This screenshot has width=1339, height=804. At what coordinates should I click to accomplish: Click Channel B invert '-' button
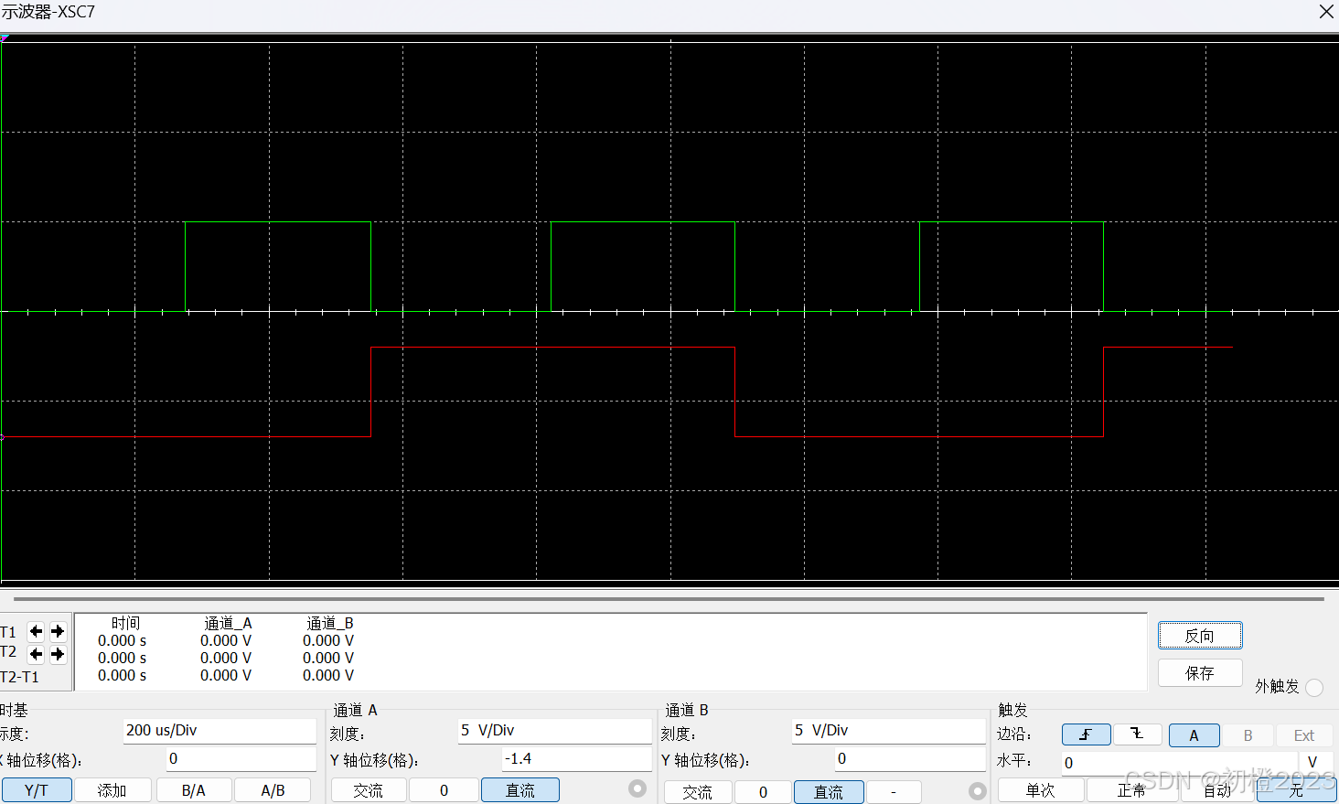[894, 792]
